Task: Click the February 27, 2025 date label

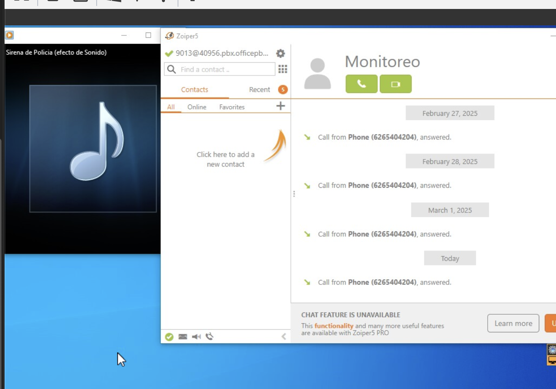Action: (x=450, y=113)
